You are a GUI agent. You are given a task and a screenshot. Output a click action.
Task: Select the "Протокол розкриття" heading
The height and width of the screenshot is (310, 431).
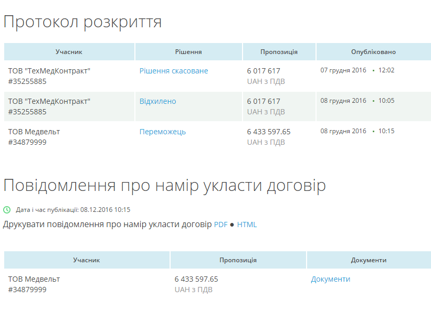coord(82,22)
